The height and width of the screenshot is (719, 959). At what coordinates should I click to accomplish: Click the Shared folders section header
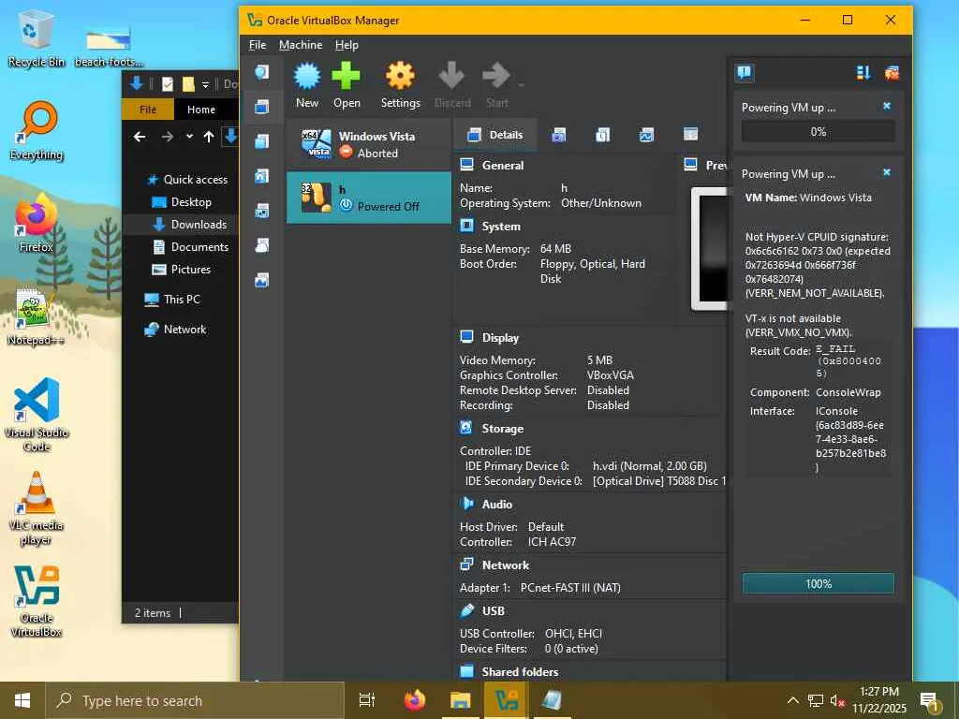(520, 672)
